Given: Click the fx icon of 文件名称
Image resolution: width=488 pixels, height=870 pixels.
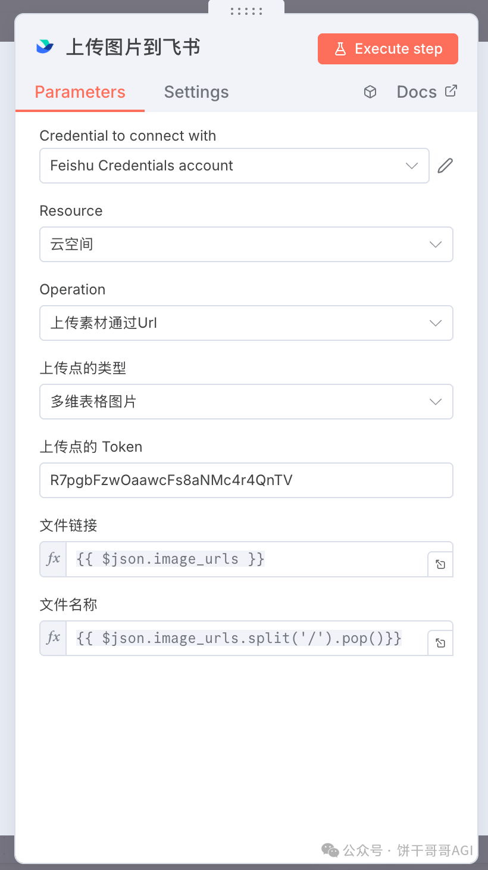Looking at the screenshot, I should 54,638.
